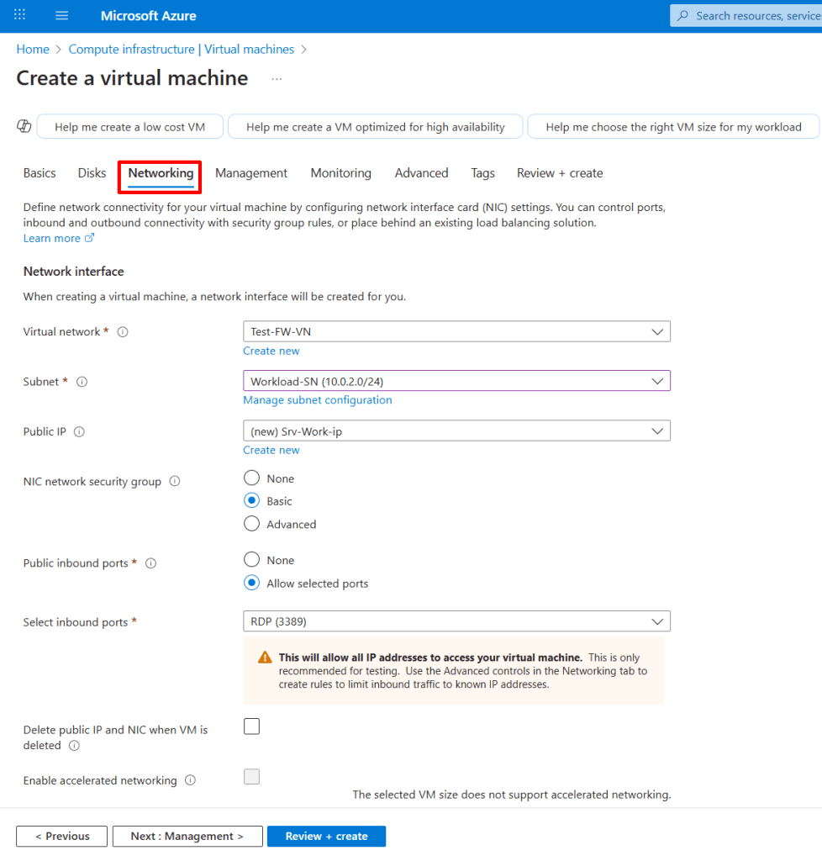Click the info icon next to Public IP
This screenshot has width=822, height=861.
(x=79, y=432)
